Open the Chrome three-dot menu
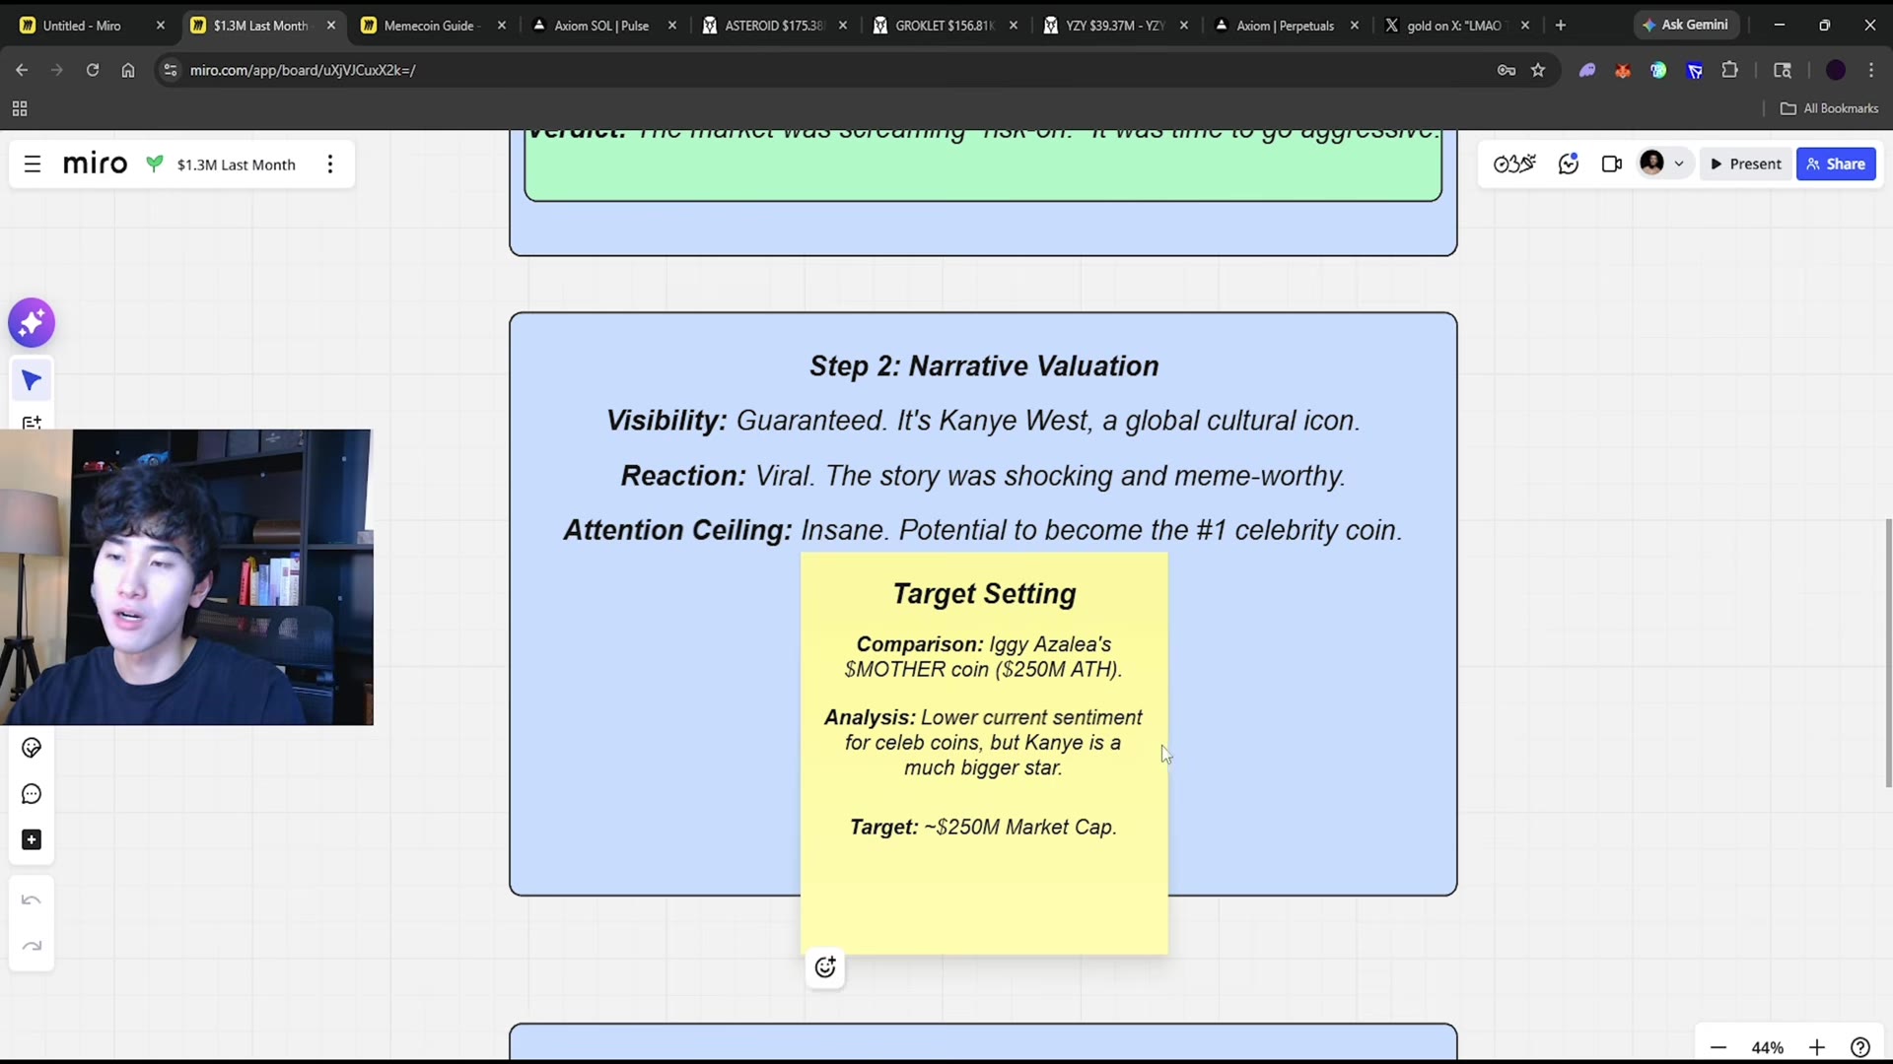1893x1064 pixels. tap(1871, 70)
